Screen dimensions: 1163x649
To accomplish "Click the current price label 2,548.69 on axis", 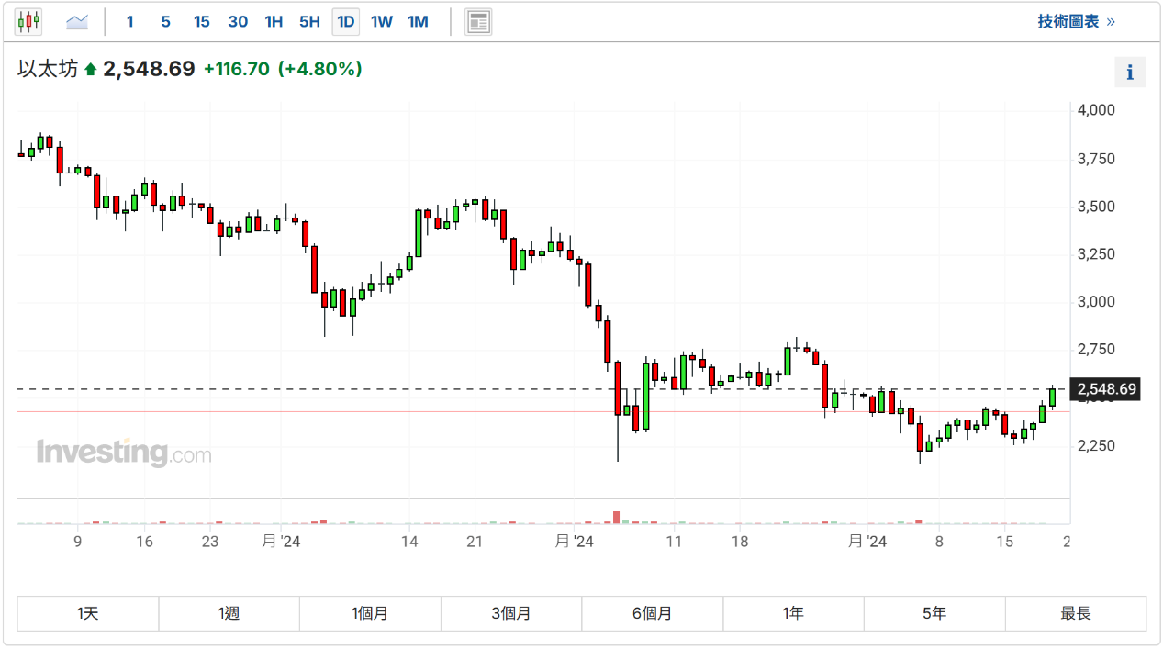I will [x=1105, y=389].
